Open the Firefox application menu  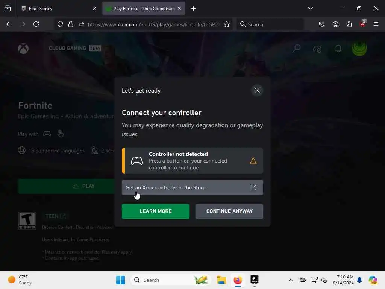376,24
